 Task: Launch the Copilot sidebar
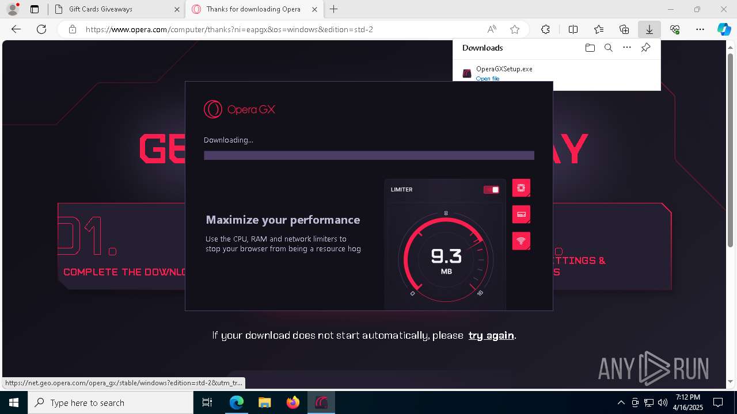[x=724, y=29]
